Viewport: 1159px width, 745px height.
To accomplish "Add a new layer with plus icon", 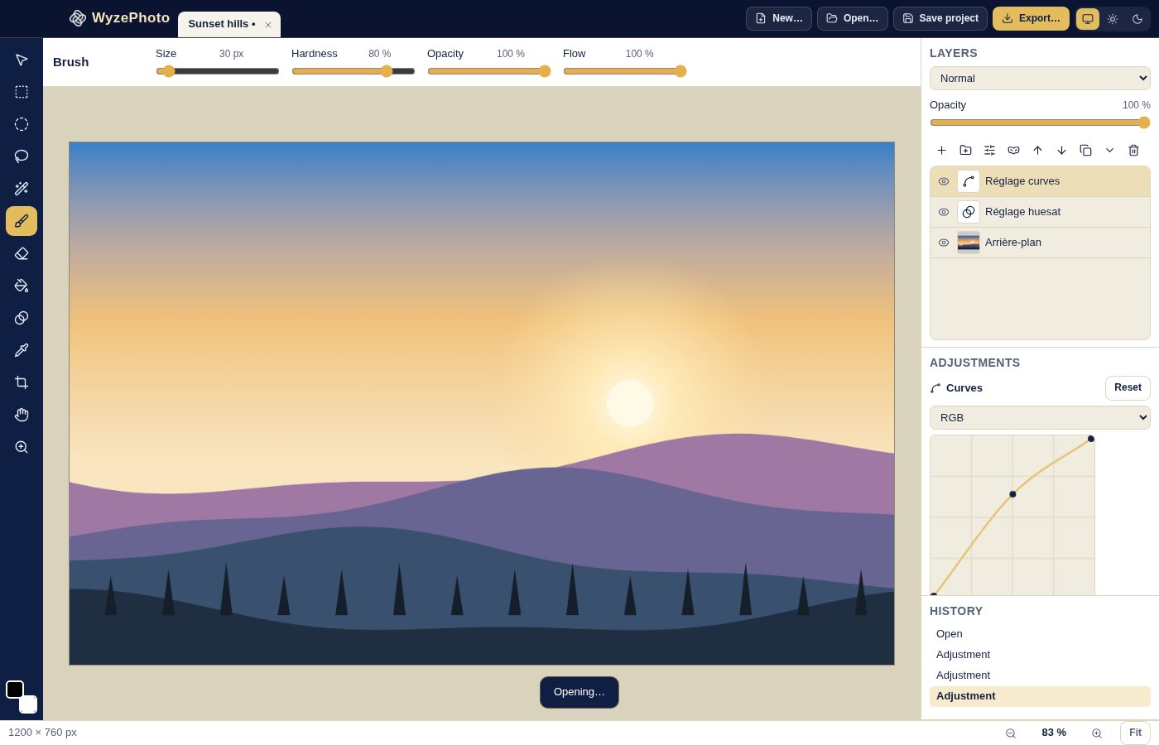I will pyautogui.click(x=941, y=150).
